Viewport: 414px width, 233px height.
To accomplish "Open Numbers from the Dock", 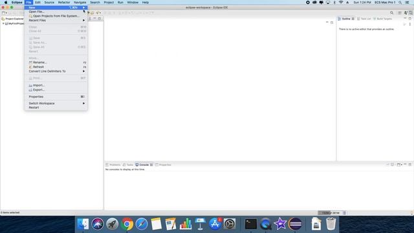I will (186, 224).
